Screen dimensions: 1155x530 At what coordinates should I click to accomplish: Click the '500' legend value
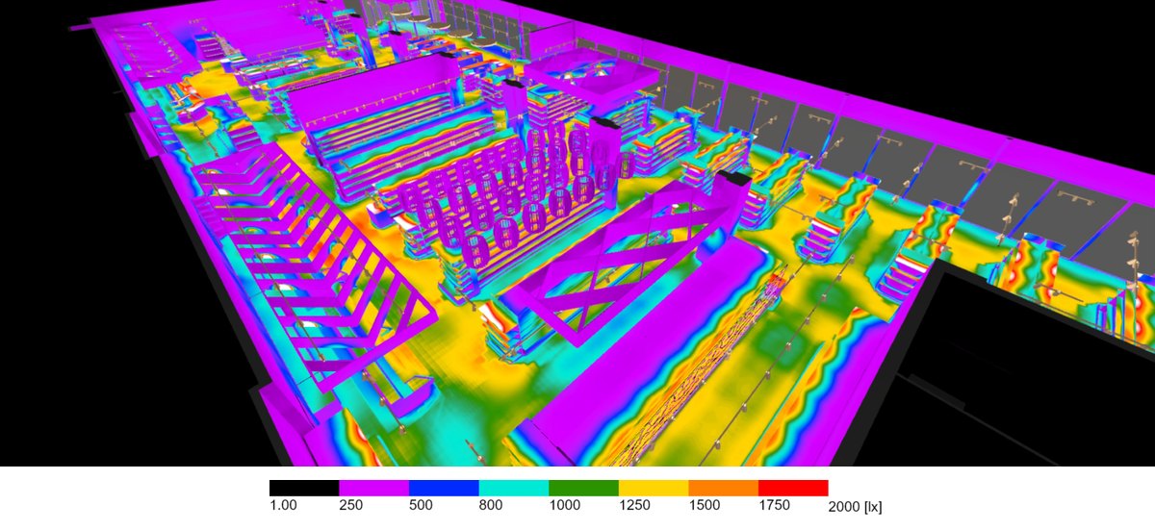421,505
